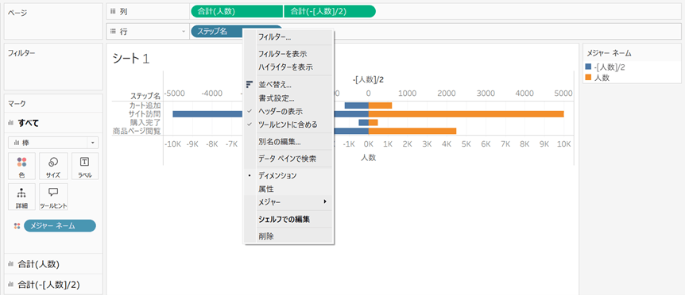Select 合計(人数) pill on columns shelf
Viewport: 685px width, 295px height.
coord(237,11)
